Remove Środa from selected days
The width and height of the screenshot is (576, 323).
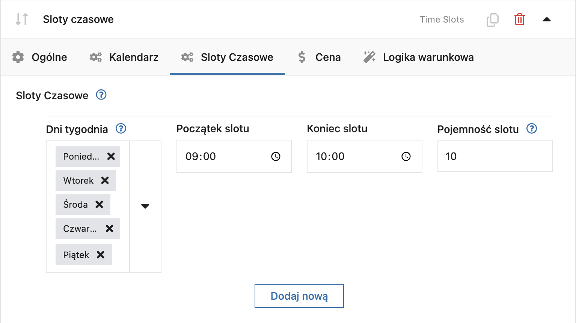tap(99, 204)
